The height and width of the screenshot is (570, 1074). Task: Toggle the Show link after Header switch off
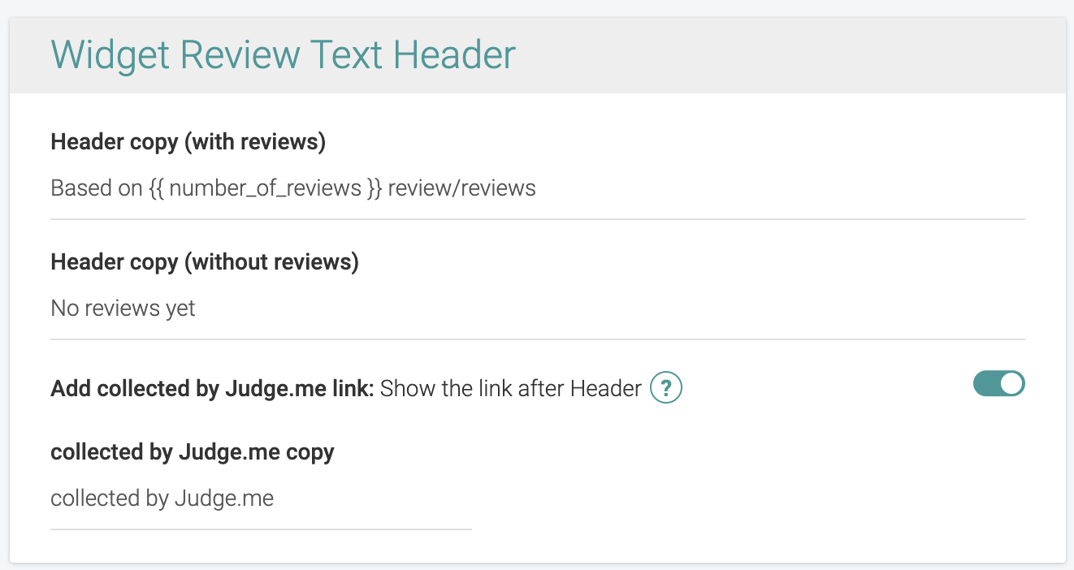coord(998,383)
